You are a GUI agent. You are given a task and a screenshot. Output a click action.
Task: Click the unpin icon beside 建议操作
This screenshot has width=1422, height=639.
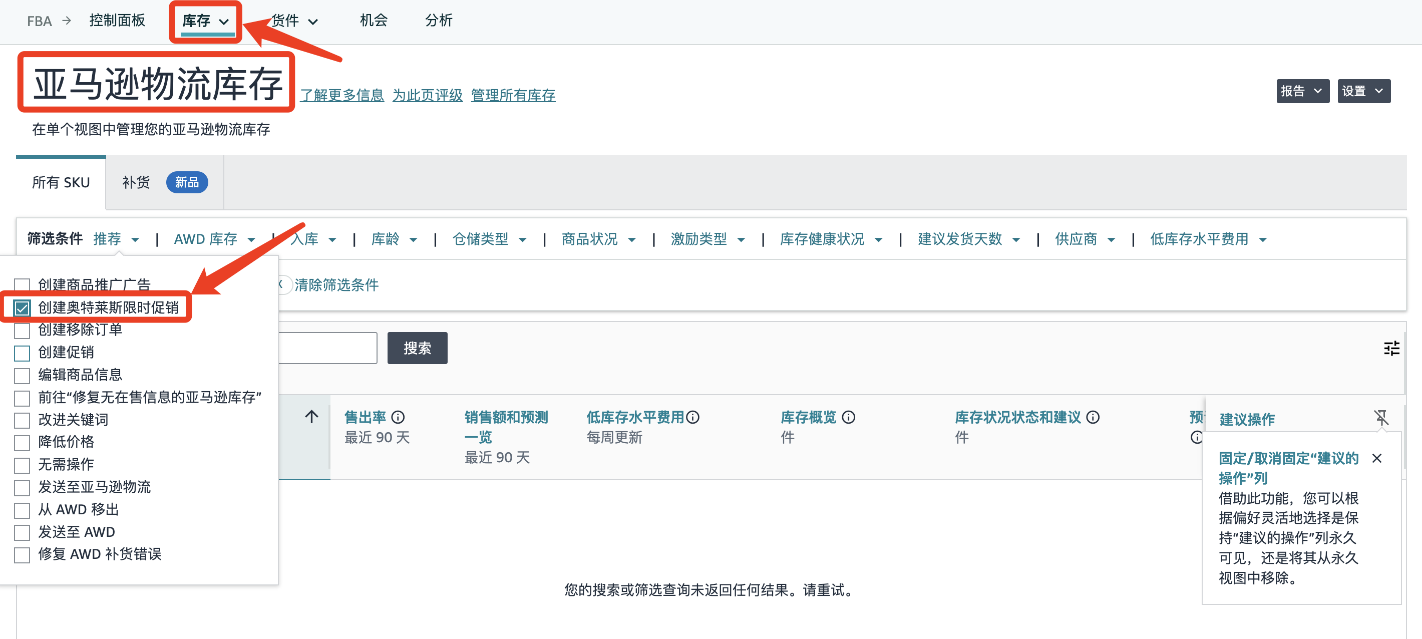tap(1381, 418)
